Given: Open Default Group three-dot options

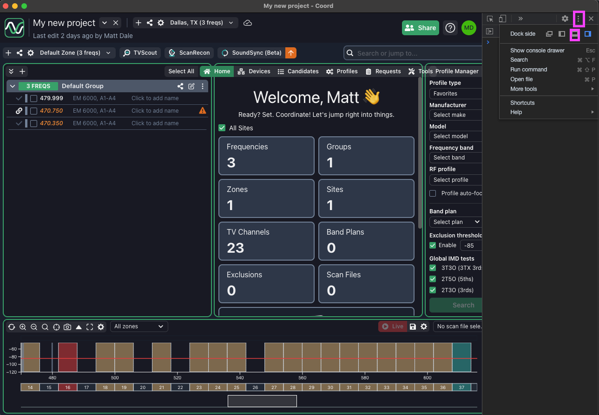Looking at the screenshot, I should click(203, 86).
